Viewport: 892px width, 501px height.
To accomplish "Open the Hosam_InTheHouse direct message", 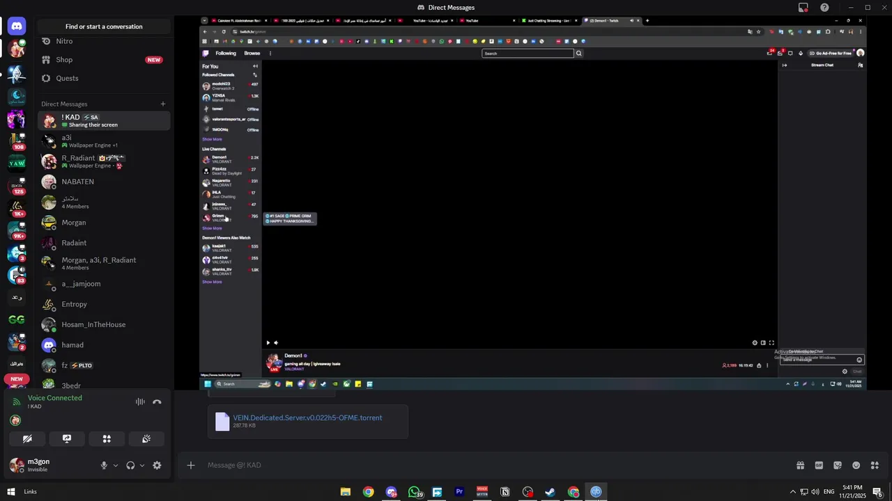I will pos(104,324).
